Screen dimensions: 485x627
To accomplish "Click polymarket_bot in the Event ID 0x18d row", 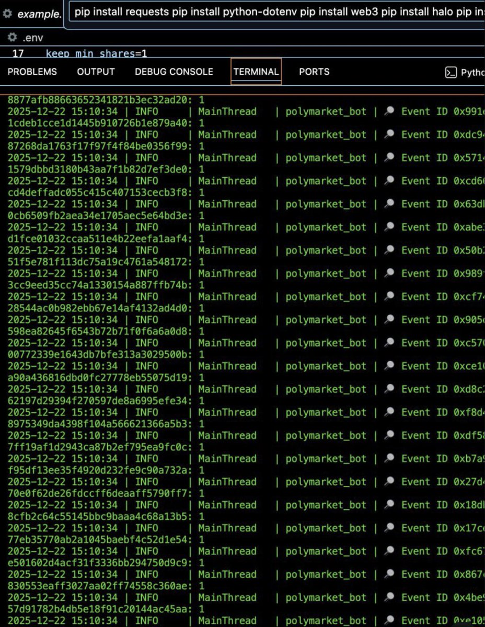I will [326, 505].
